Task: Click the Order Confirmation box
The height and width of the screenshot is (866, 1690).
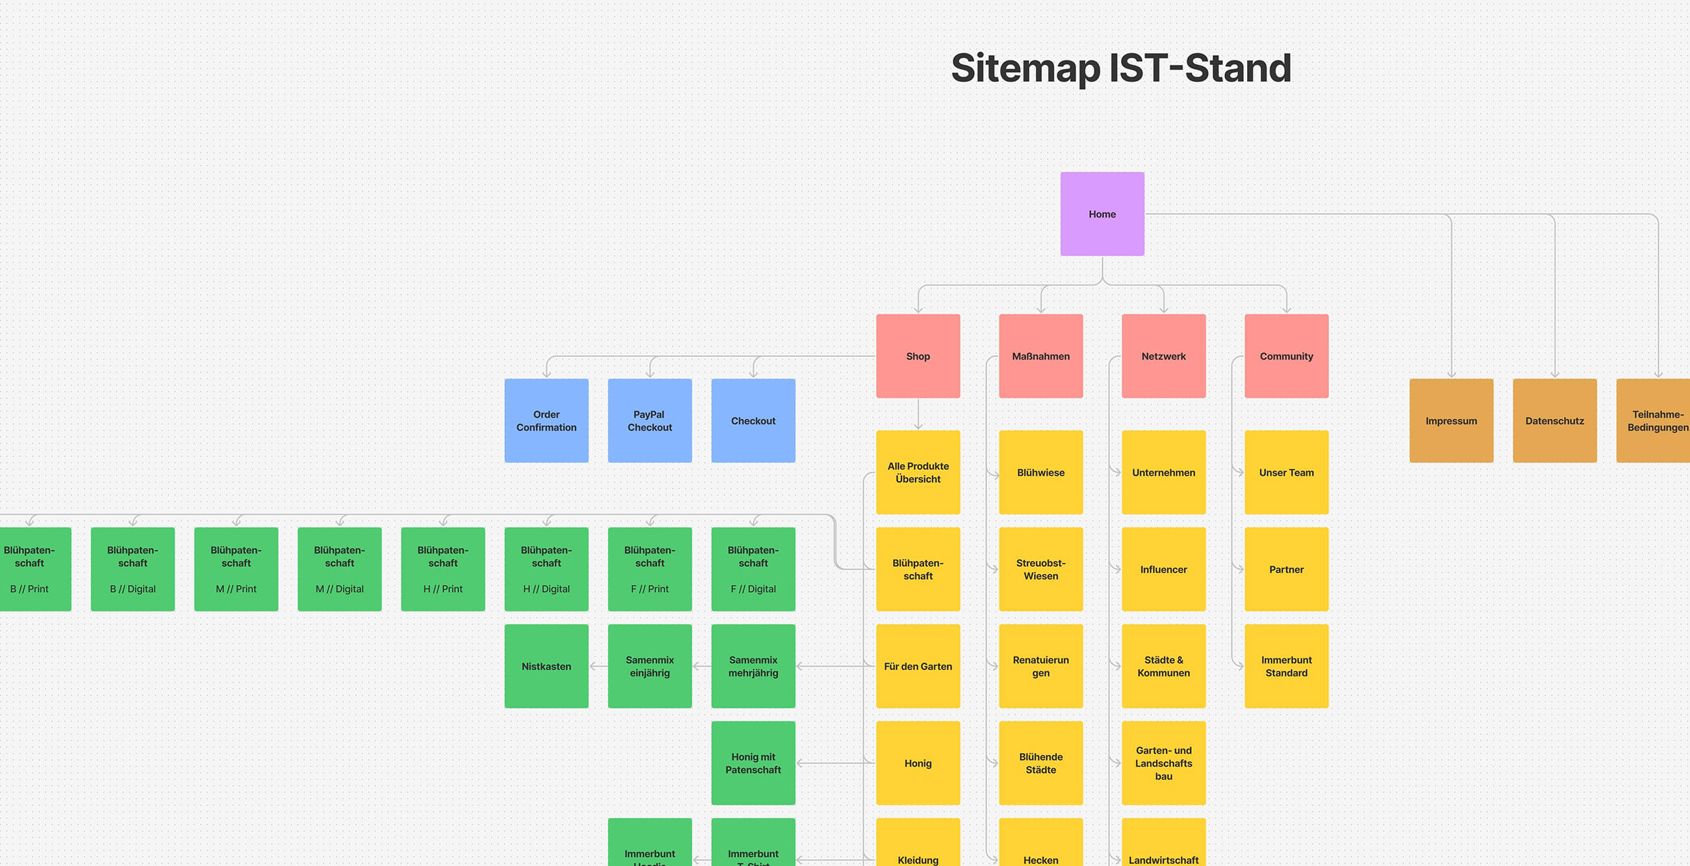Action: 546,421
